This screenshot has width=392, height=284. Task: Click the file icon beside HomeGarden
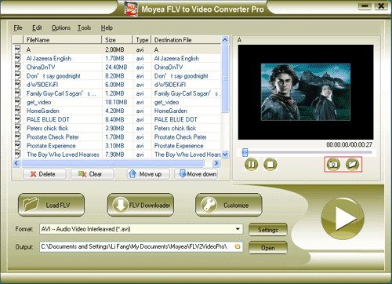tap(17, 111)
